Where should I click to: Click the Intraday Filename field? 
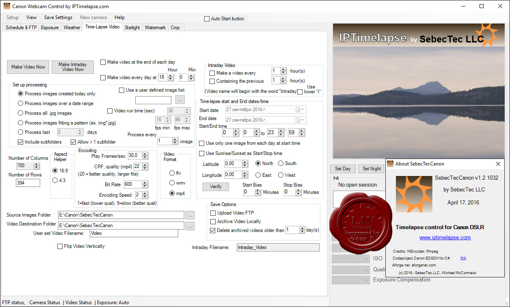coord(278,247)
